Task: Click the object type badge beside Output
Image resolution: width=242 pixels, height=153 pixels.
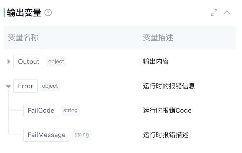Action: click(56, 61)
